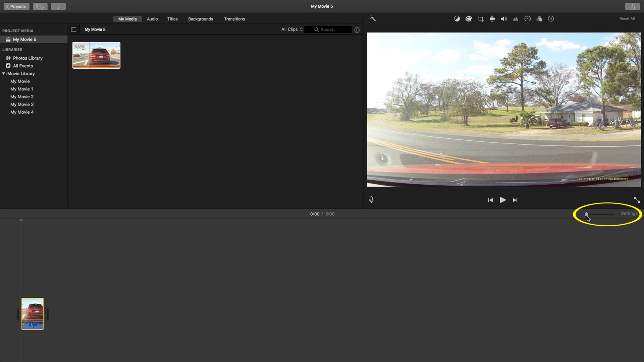This screenshot has width=644, height=362.
Task: Toggle fullscreen playback mode
Action: tap(637, 200)
